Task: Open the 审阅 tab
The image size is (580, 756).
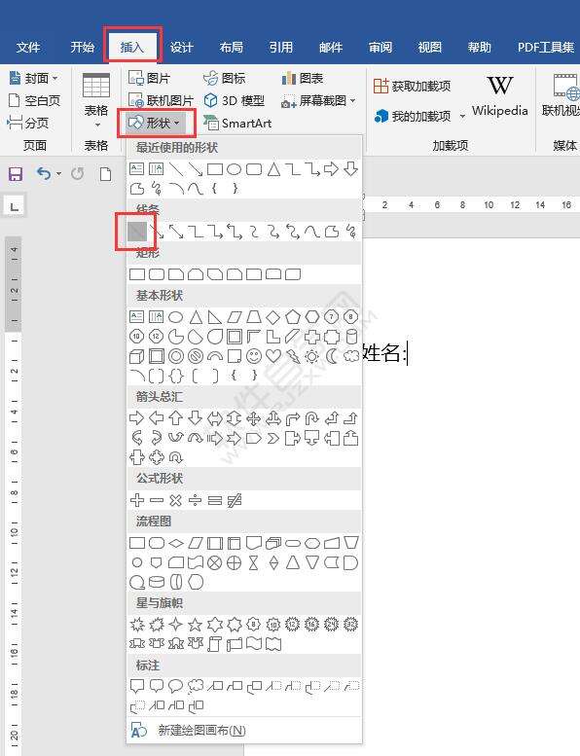Action: pyautogui.click(x=381, y=48)
